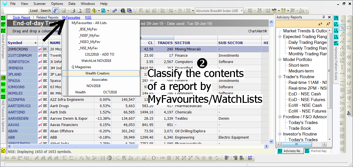Collapse the Model Portfolio tree node
This screenshot has width=353, height=167.
[x=280, y=60]
